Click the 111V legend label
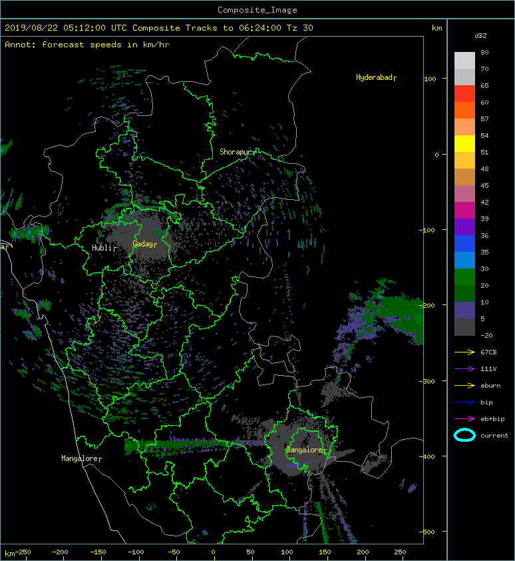Viewport: 515px width, 561px height. pyautogui.click(x=488, y=369)
